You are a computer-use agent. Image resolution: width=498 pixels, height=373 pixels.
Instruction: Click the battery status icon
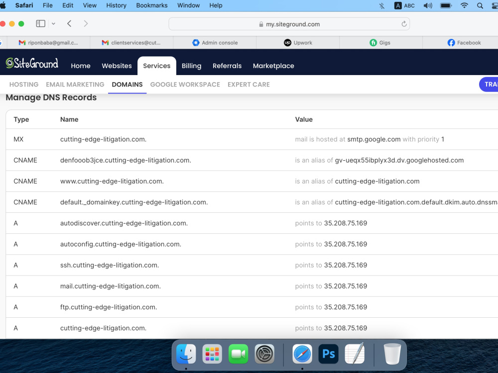click(x=446, y=5)
